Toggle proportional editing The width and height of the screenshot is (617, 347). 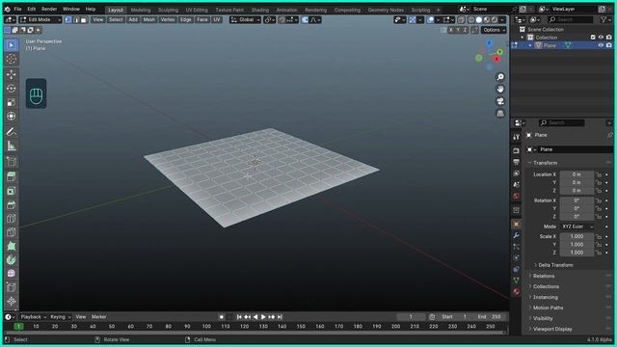[305, 19]
